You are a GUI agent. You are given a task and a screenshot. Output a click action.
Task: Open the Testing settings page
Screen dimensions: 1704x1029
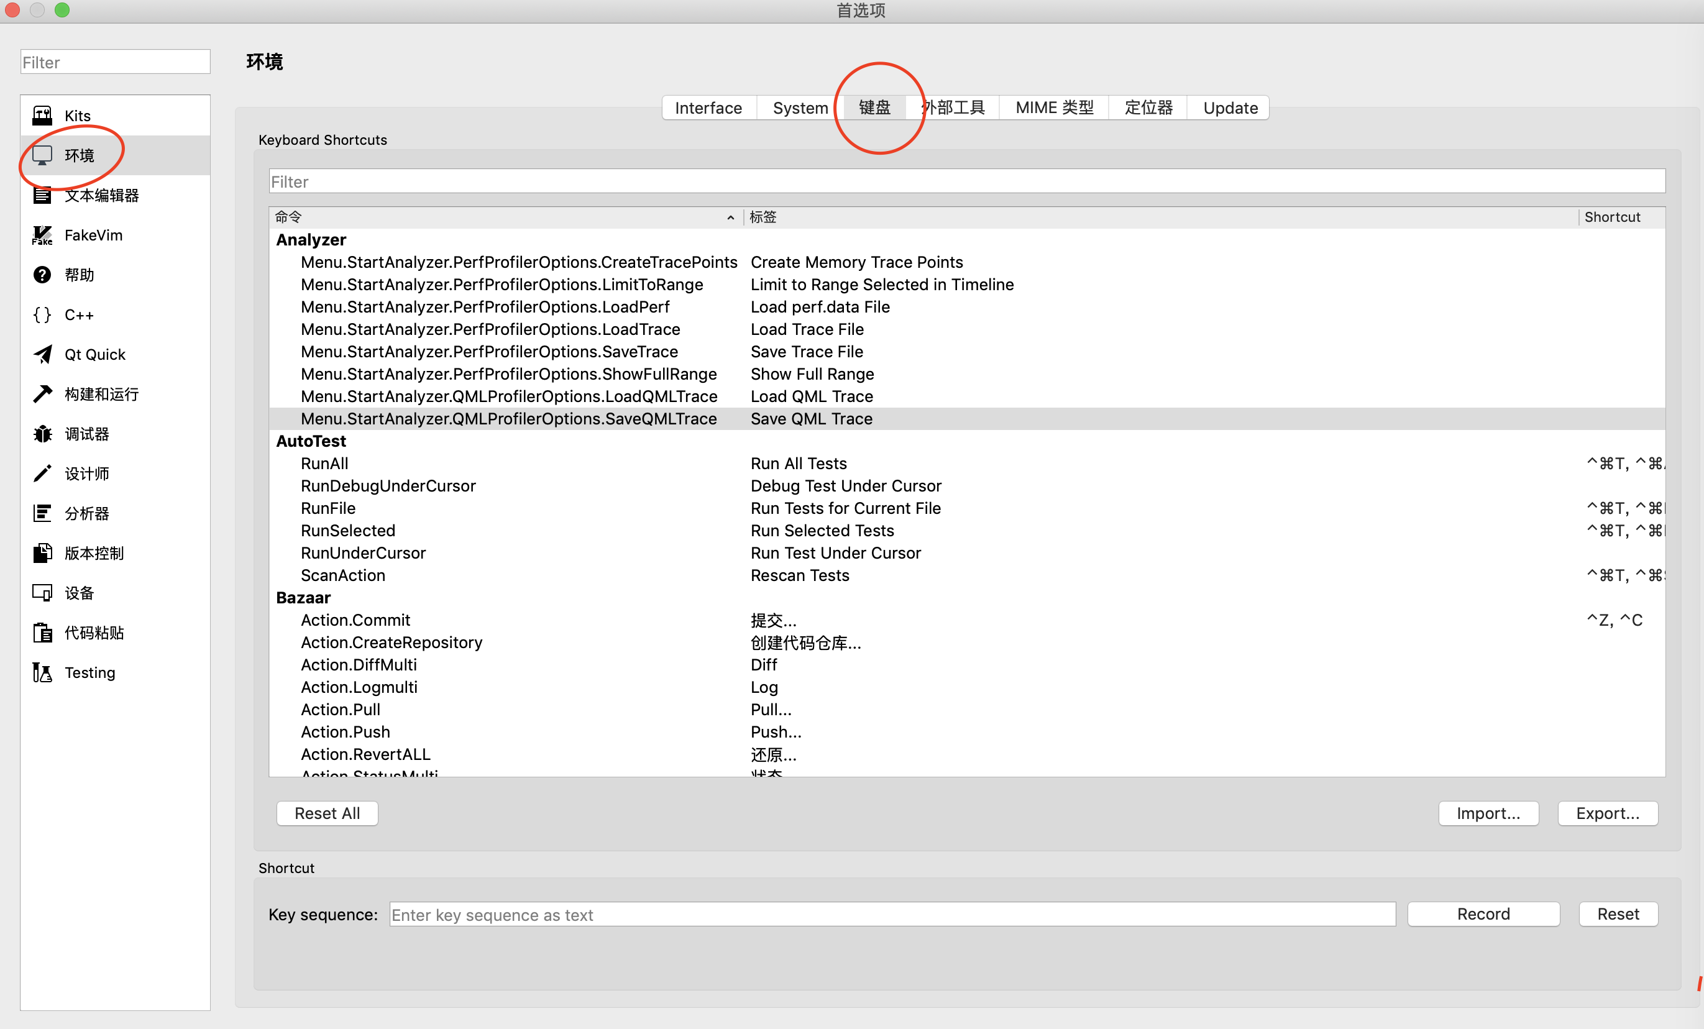89,672
